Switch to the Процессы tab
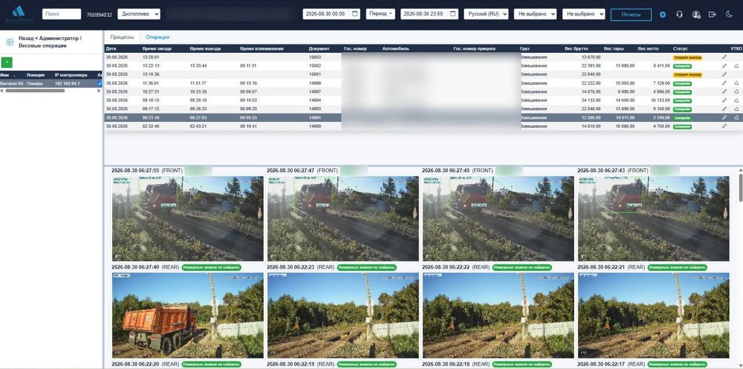Screen dimensions: 743x369 (x=122, y=37)
